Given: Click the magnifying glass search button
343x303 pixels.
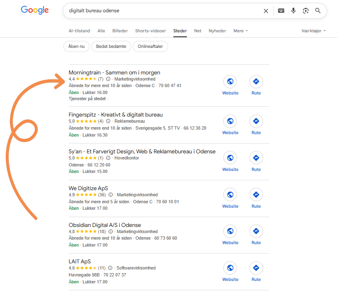Looking at the screenshot, I should coord(318,11).
